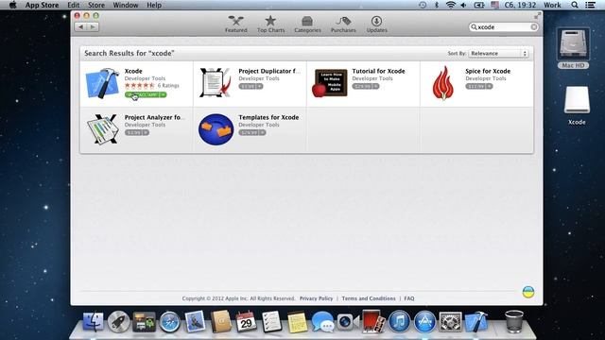
Task: Open System Preferences gear icon in Dock
Action: [450, 322]
